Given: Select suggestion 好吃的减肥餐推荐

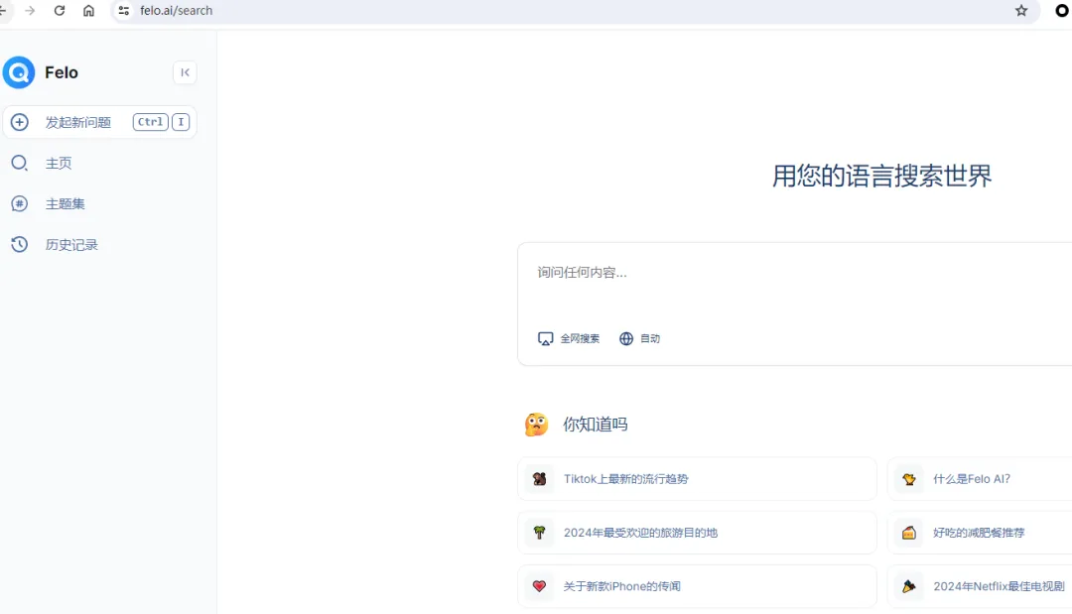Looking at the screenshot, I should tap(980, 533).
